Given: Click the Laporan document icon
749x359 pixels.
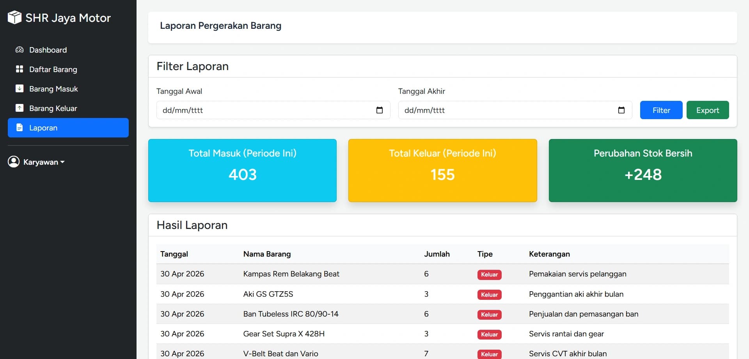Looking at the screenshot, I should [20, 128].
